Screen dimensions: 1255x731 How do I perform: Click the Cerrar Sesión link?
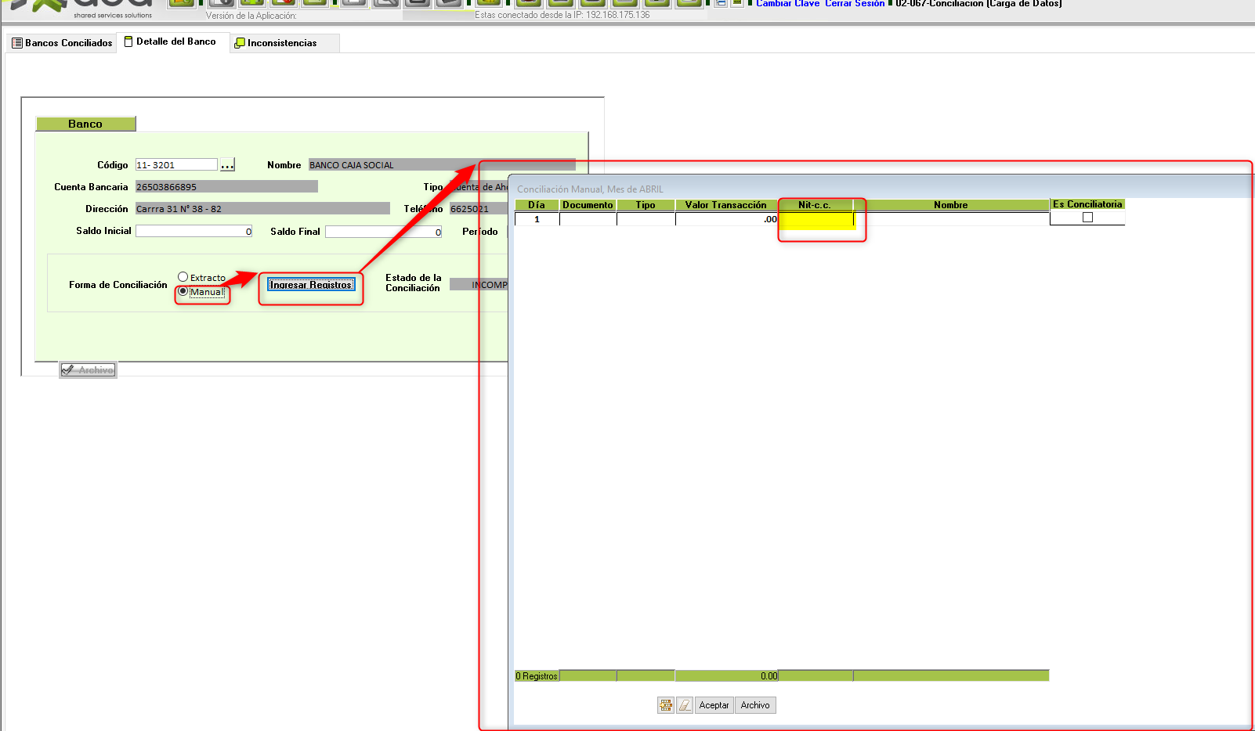click(854, 4)
